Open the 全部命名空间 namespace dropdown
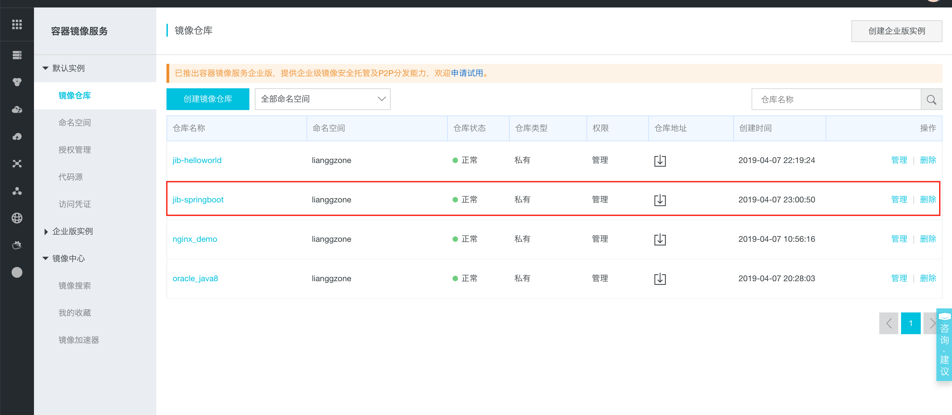952x415 pixels. click(x=322, y=99)
